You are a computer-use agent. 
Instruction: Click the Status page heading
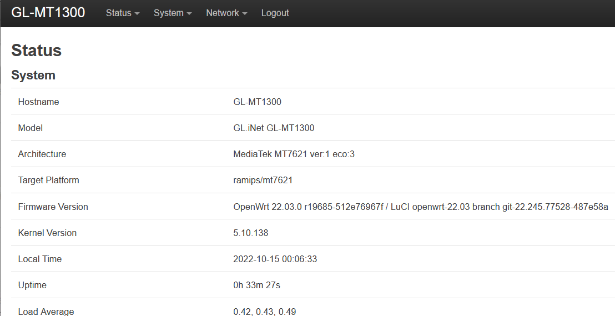pos(37,50)
